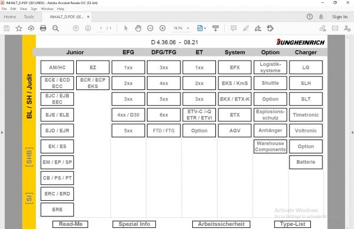Click the EFX box
Image resolution: width=354 pixels, height=229 pixels.
[x=235, y=67]
